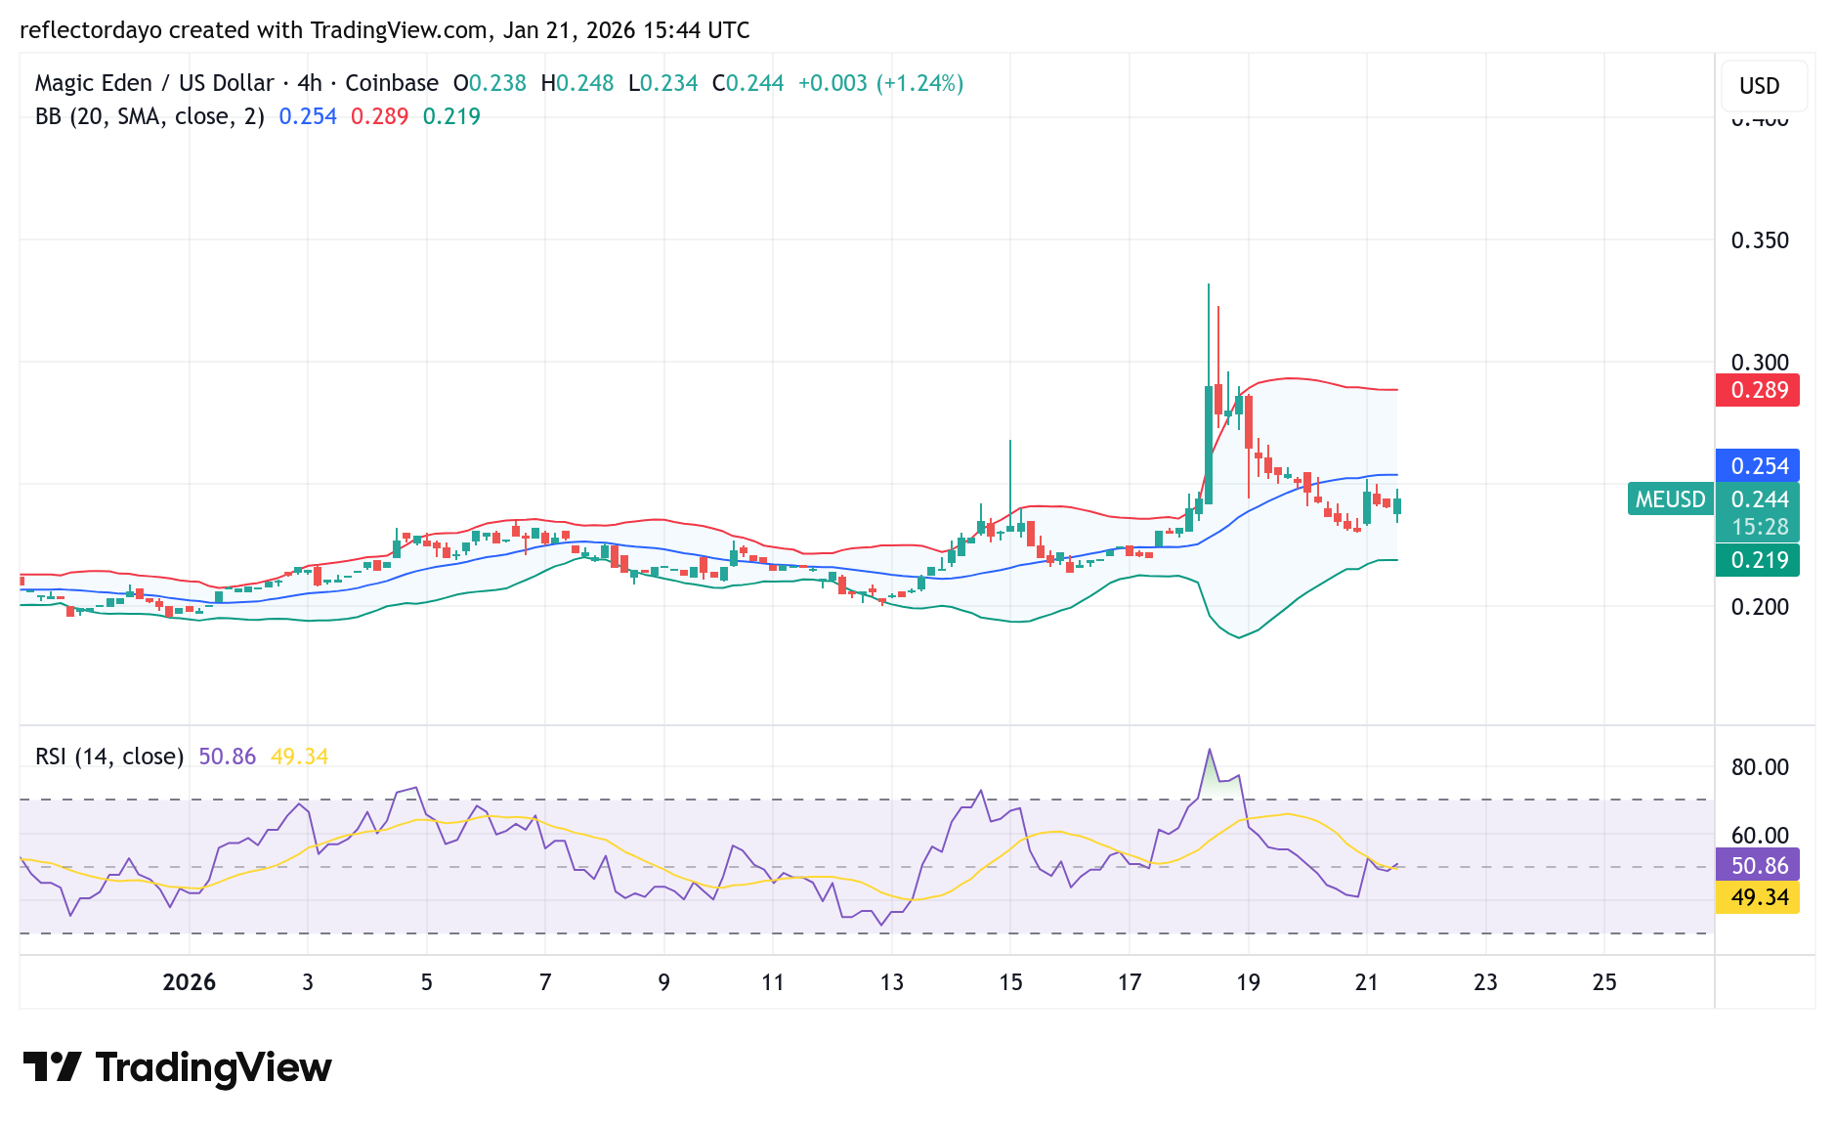1835x1126 pixels.
Task: Click the RSI legend value 50.86
Action: 227,757
